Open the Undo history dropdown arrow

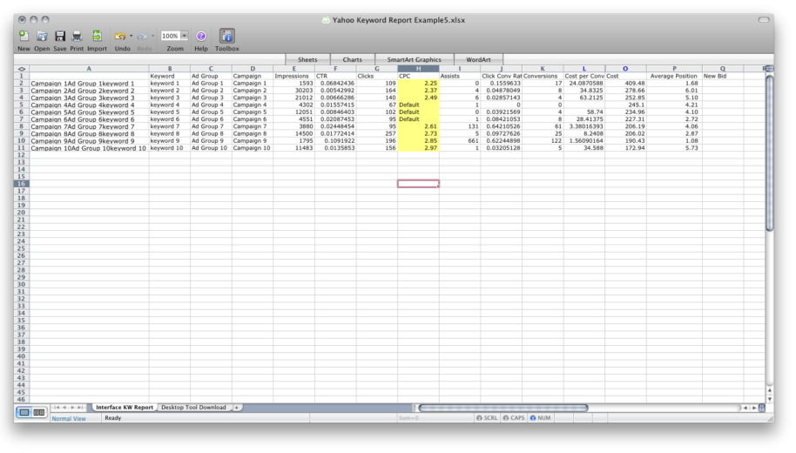(x=131, y=36)
